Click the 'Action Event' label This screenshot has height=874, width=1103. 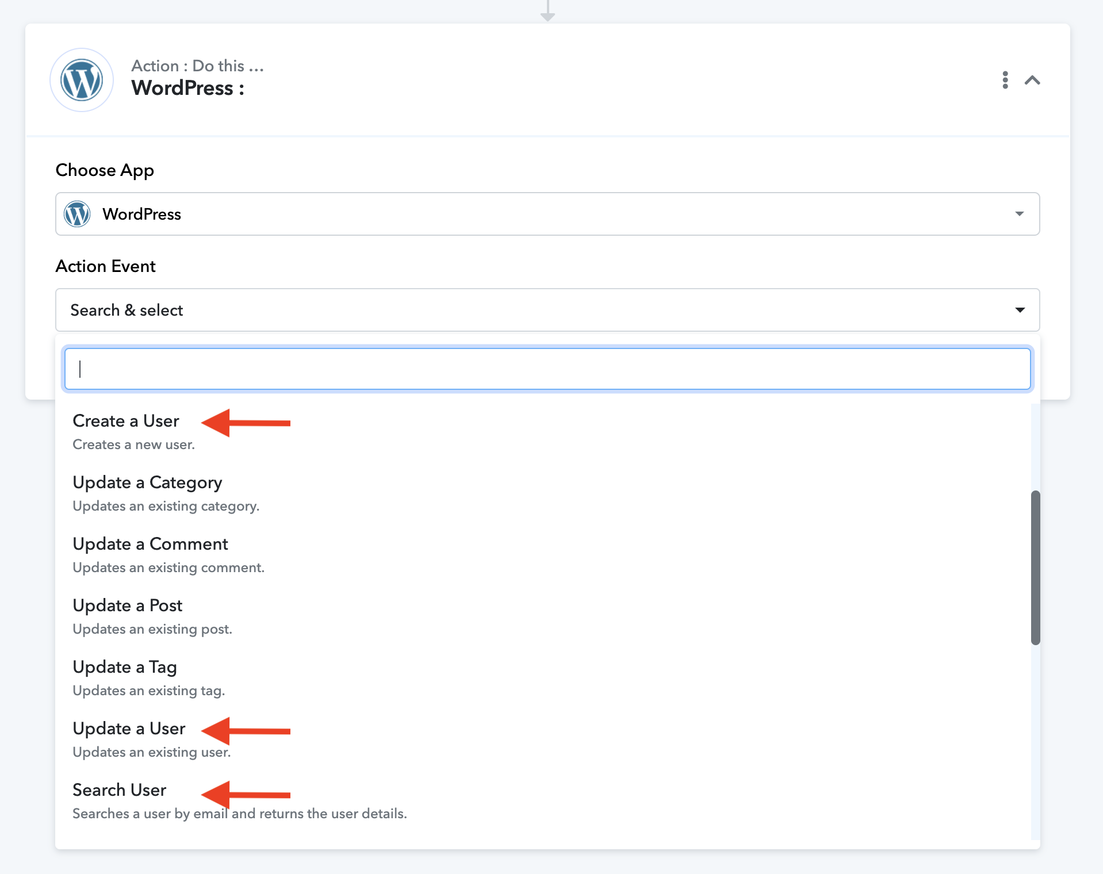coord(105,266)
